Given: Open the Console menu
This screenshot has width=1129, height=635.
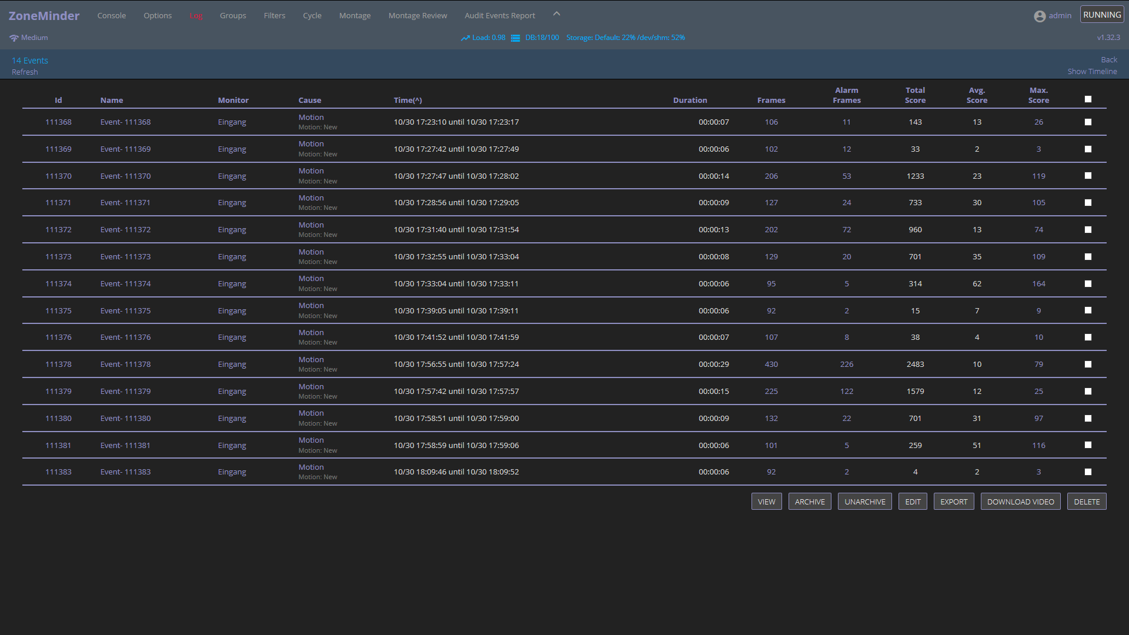Looking at the screenshot, I should 112,16.
